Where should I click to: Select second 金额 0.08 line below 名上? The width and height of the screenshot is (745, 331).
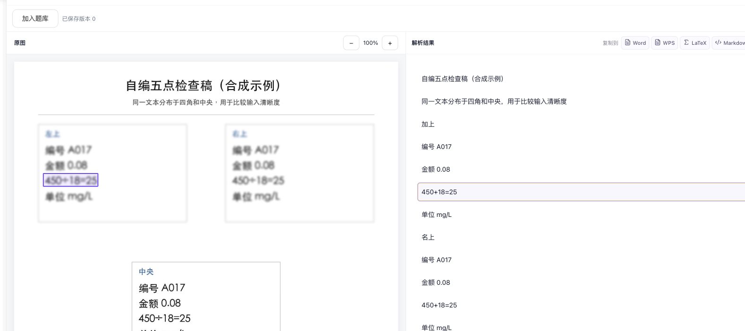point(436,282)
